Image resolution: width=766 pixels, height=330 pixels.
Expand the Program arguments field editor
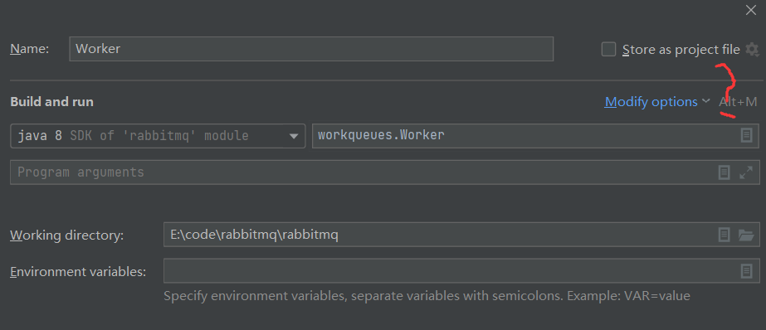tap(746, 172)
